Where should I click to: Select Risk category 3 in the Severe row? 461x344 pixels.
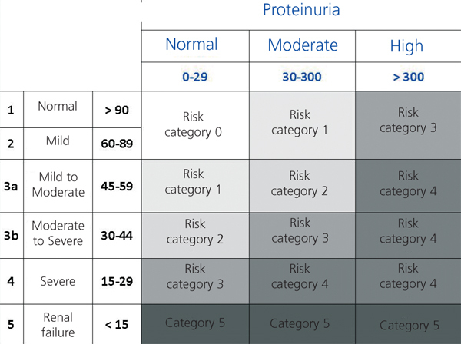coord(193,278)
